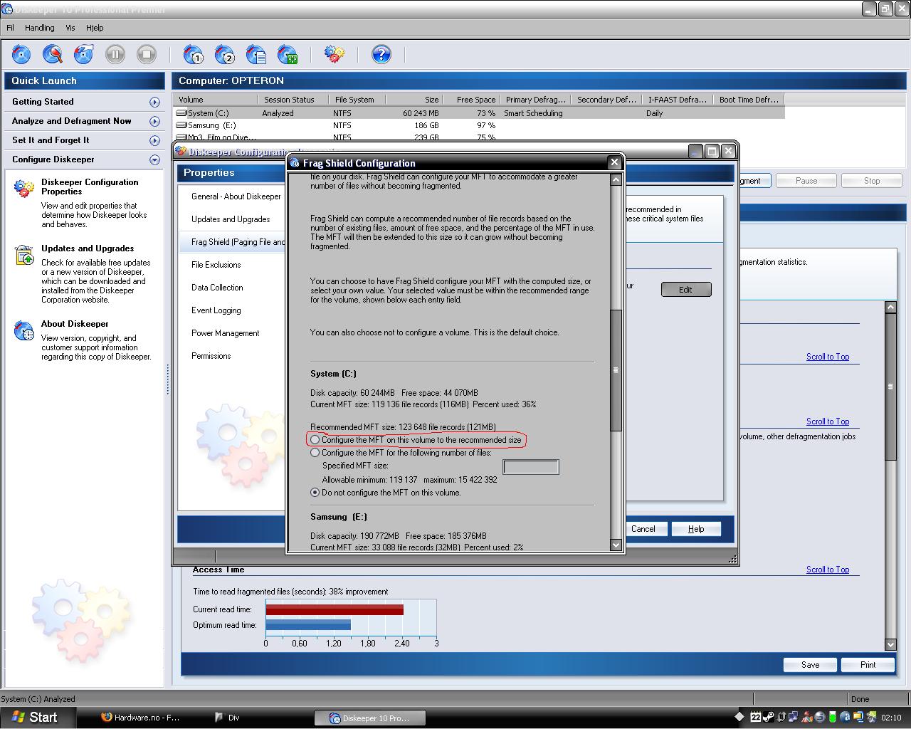Viewport: 911px width, 729px height.
Task: Select Event Logging in Properties list
Action: point(216,310)
